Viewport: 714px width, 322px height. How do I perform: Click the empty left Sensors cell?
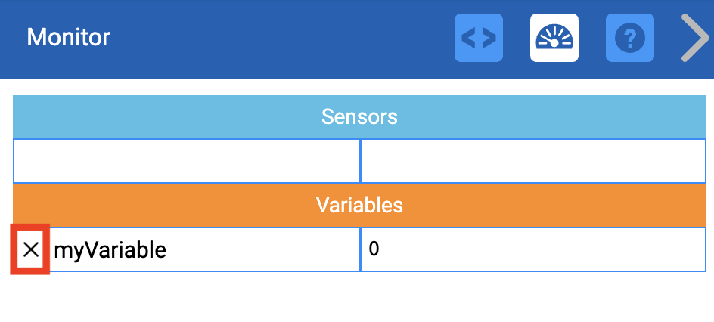pyautogui.click(x=186, y=161)
